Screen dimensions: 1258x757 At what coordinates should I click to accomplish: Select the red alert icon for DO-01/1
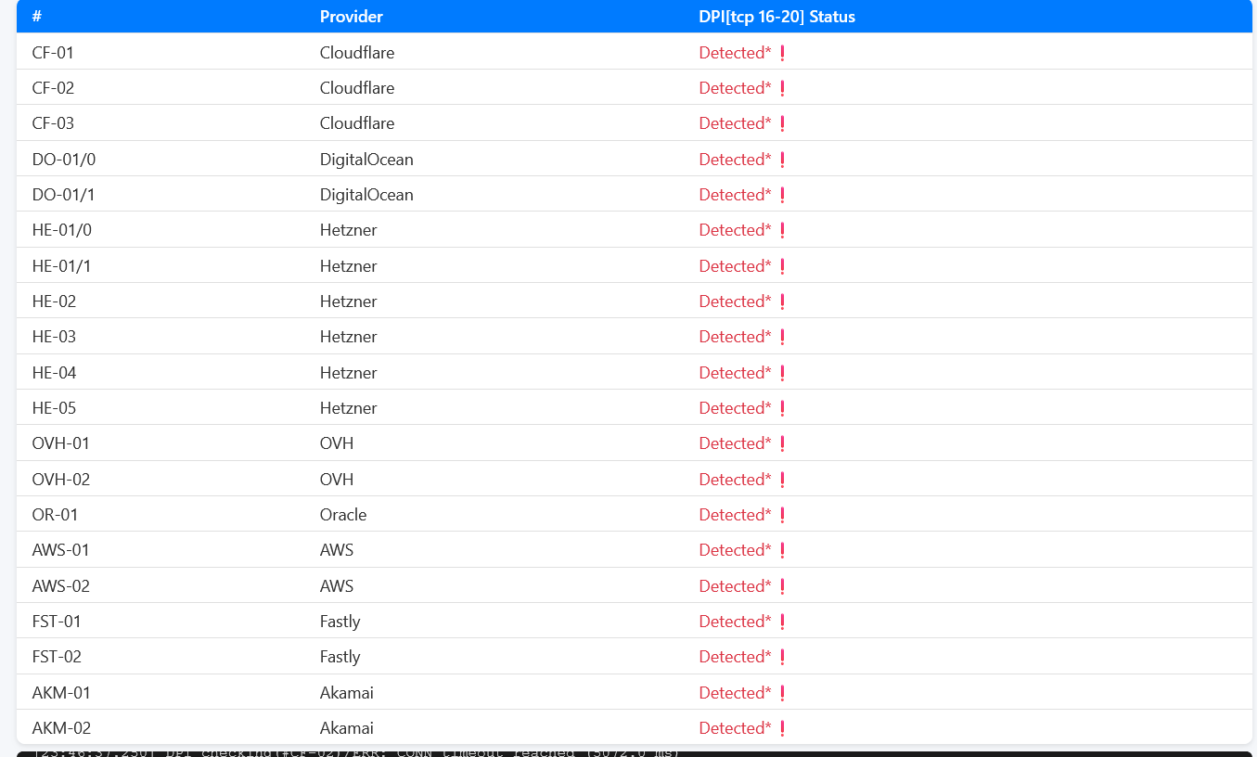pos(782,195)
